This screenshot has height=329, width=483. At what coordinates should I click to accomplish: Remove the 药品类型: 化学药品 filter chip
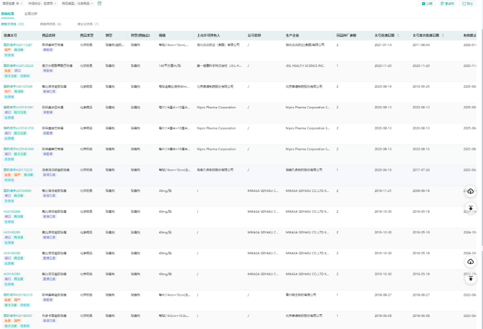pos(92,3)
